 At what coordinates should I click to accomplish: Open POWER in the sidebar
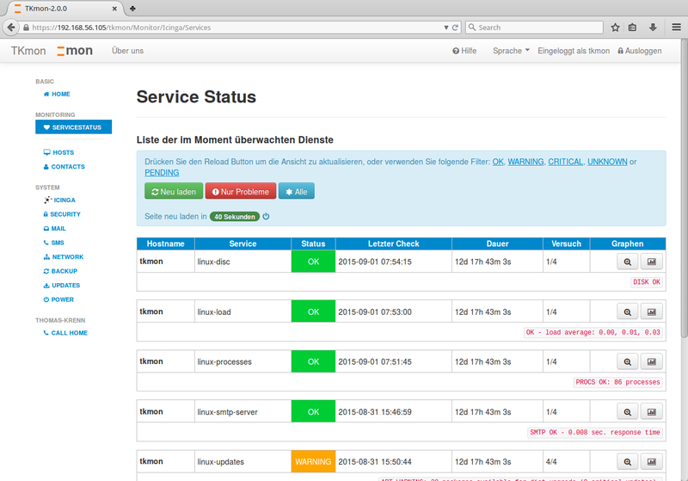[58, 299]
